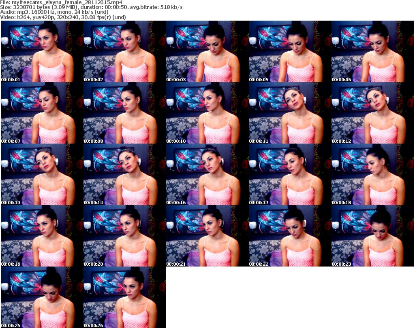Pick the video frame marked 00:00:14

pyautogui.click(x=125, y=174)
